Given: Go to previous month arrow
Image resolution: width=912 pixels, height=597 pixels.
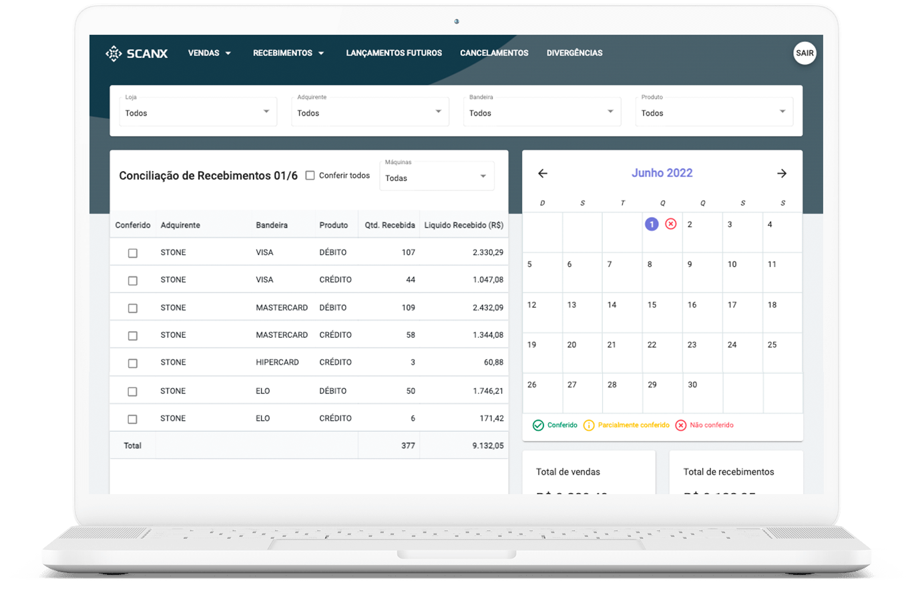Looking at the screenshot, I should coord(543,174).
